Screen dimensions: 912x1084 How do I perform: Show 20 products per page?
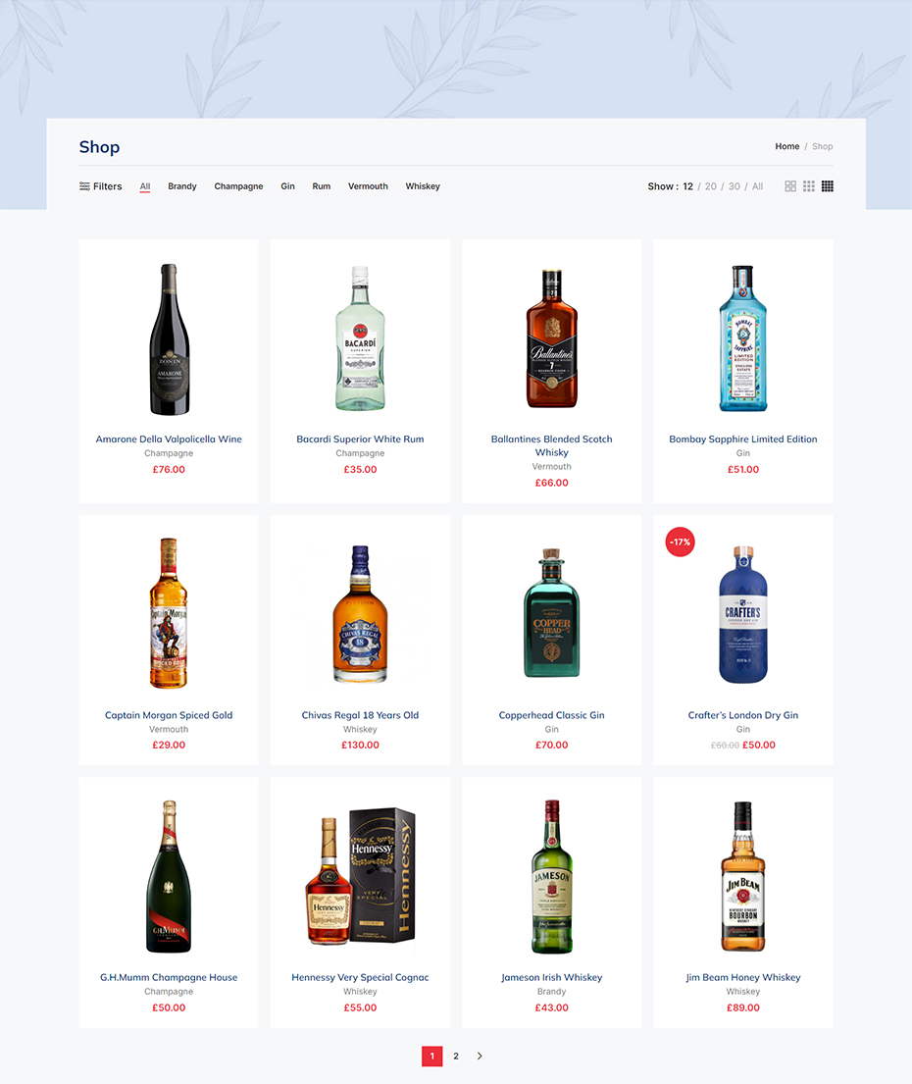click(711, 186)
